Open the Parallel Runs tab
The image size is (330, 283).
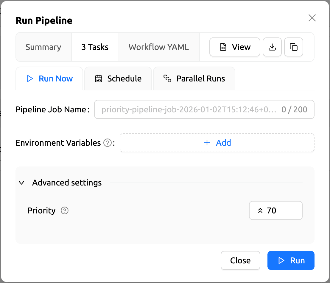coord(194,78)
